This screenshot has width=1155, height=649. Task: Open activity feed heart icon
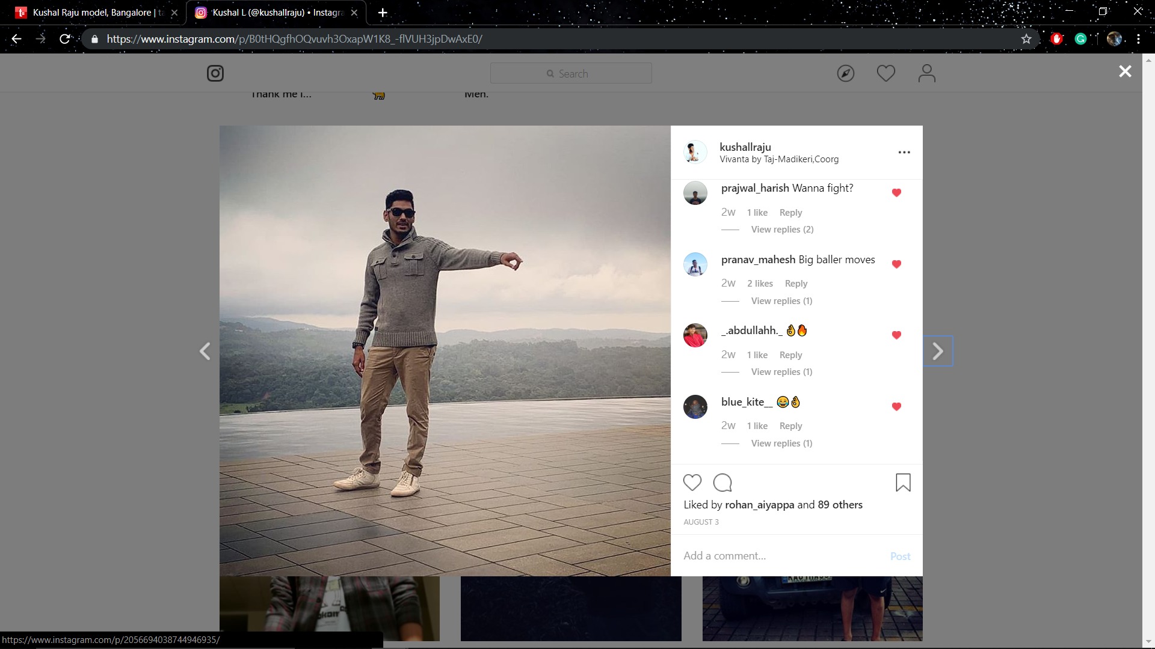tap(885, 73)
